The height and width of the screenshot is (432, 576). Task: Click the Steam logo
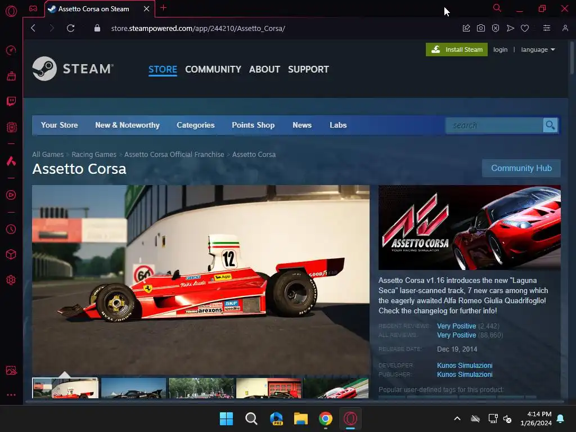pos(73,69)
